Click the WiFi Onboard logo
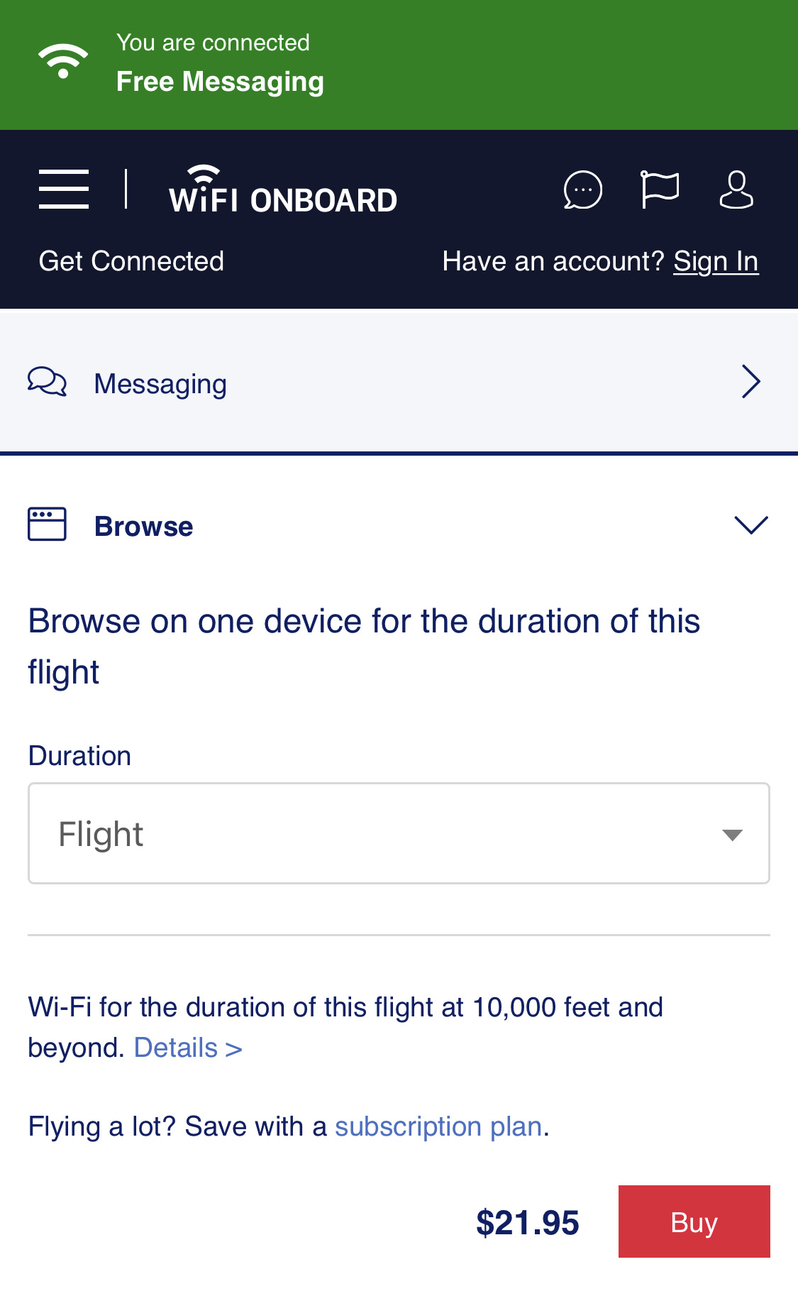Viewport: 798px width, 1301px height. pyautogui.click(x=282, y=190)
